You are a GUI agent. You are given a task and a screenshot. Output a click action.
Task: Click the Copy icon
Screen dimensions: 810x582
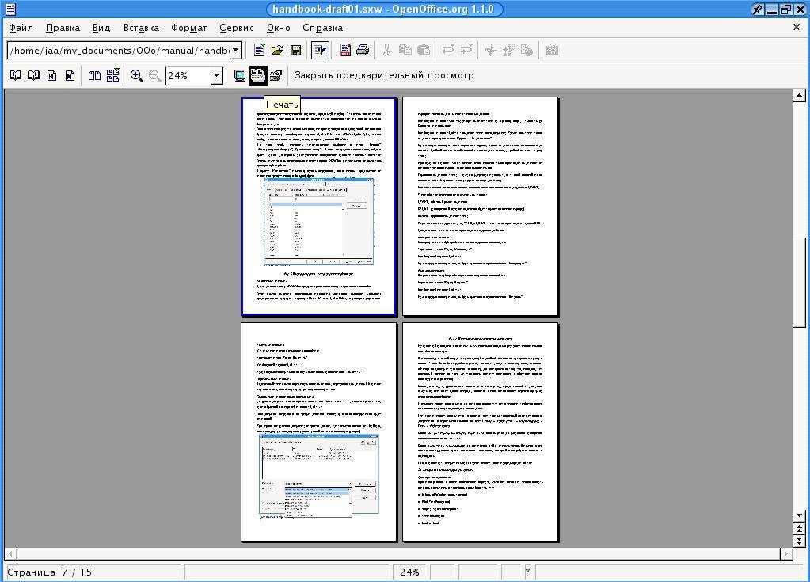tap(405, 50)
